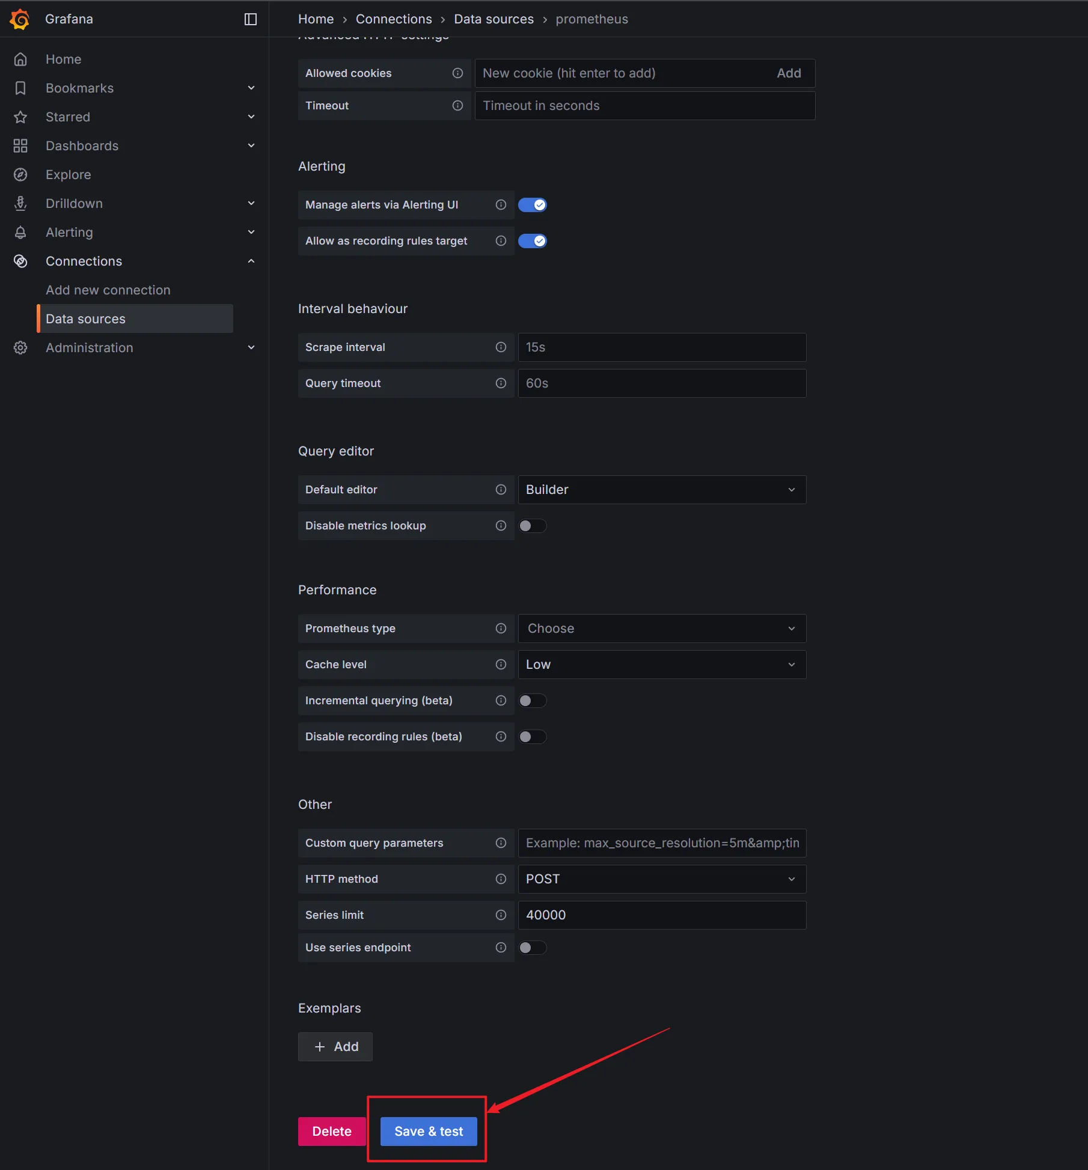Viewport: 1088px width, 1170px height.
Task: Click info icon next to Series limit
Action: tap(501, 915)
